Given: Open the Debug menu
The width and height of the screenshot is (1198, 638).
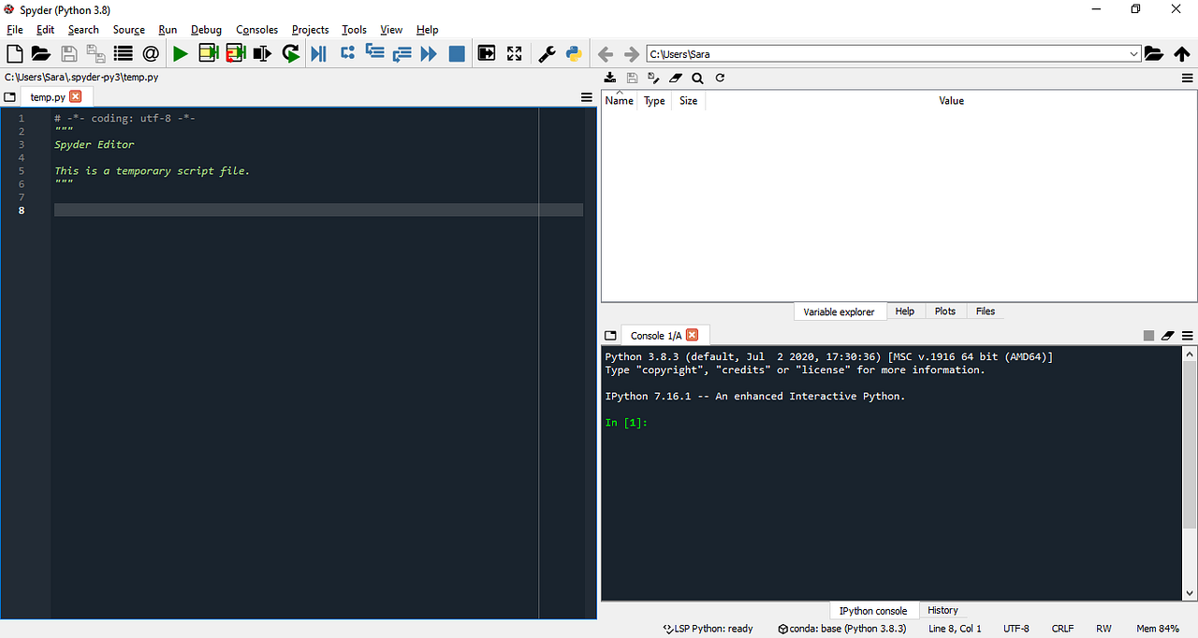Looking at the screenshot, I should pyautogui.click(x=206, y=29).
